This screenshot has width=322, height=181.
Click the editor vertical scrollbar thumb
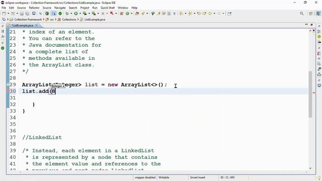[x=310, y=94]
